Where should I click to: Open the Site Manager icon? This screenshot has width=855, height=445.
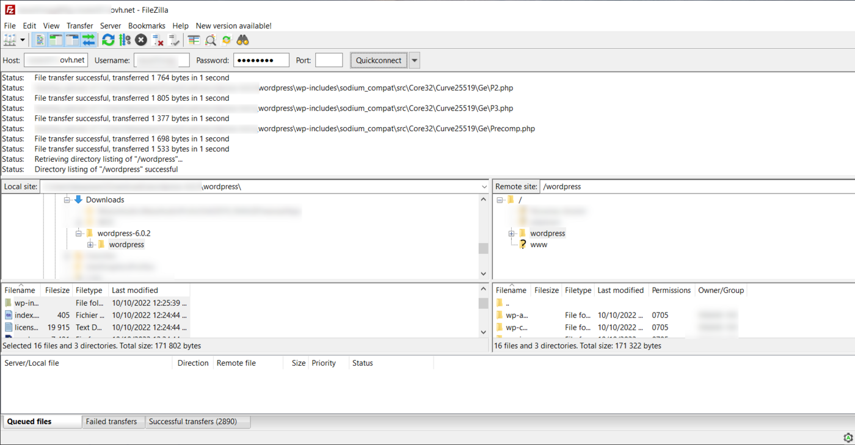[10, 40]
